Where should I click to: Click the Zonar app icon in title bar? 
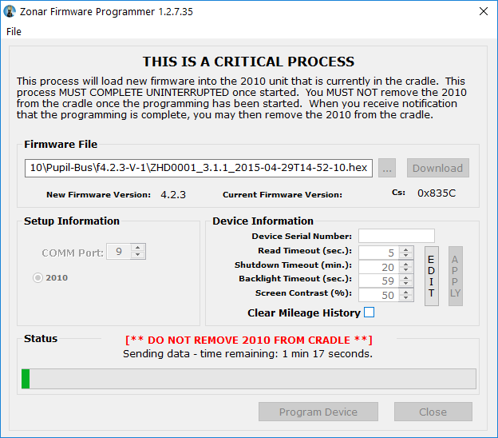click(x=10, y=11)
